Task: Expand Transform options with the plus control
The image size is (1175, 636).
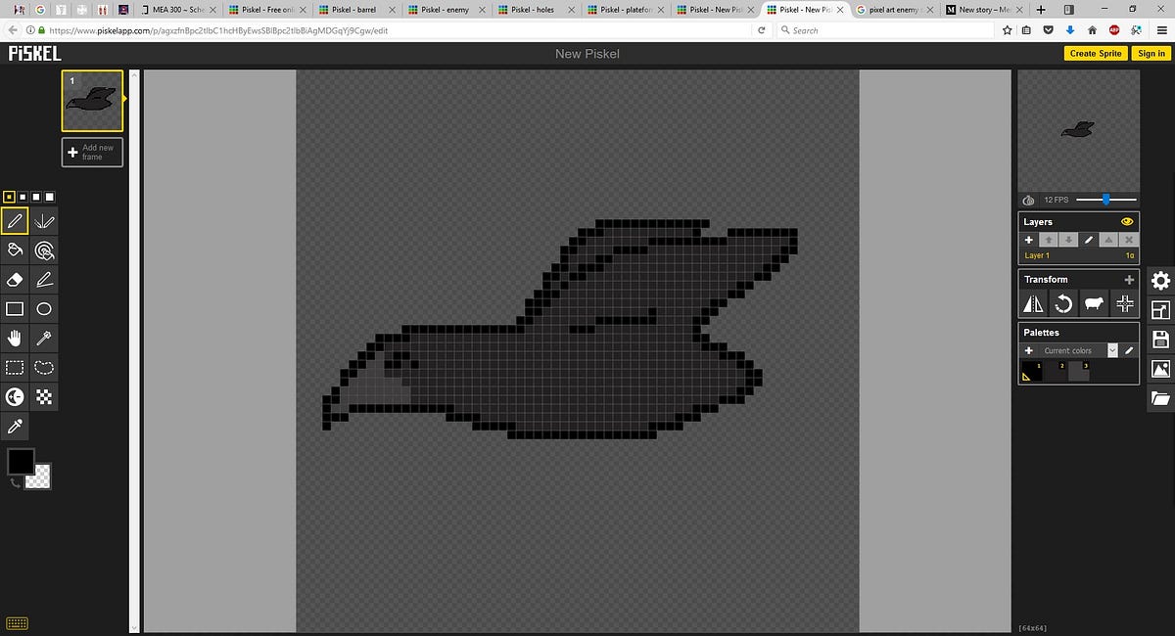Action: click(1129, 279)
